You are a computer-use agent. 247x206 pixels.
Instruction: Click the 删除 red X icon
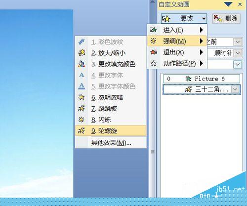[x=218, y=18]
